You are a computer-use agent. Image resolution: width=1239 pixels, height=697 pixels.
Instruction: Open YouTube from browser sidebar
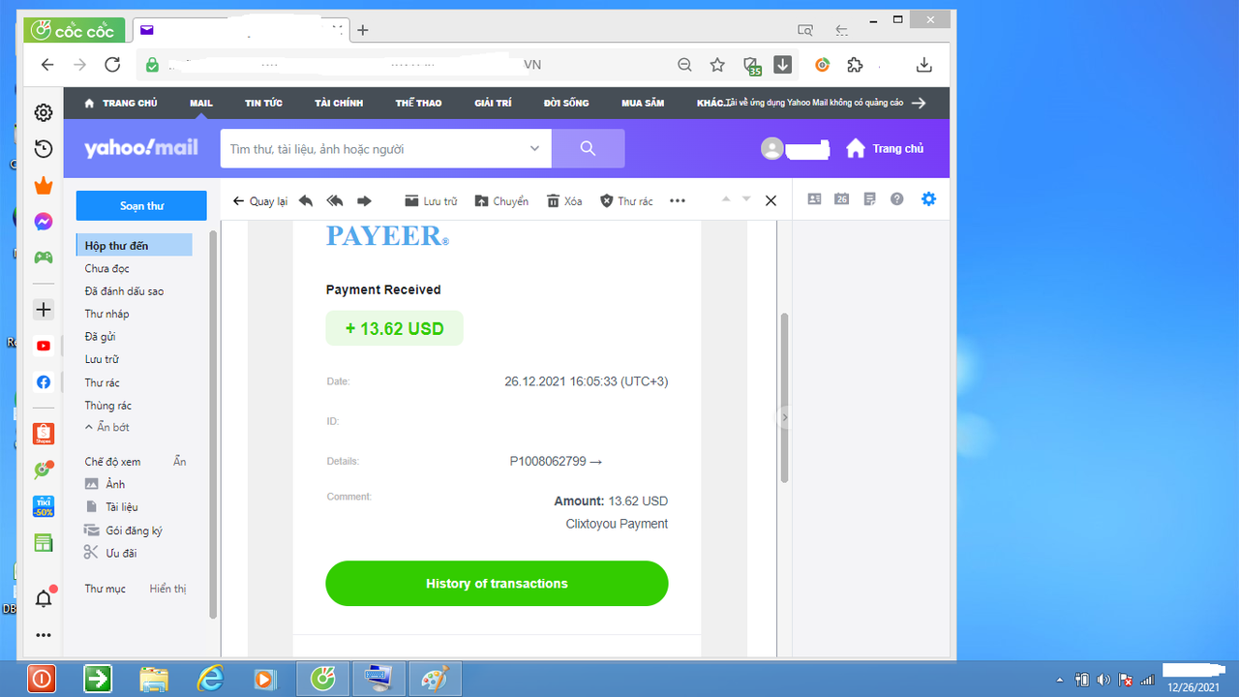point(44,346)
